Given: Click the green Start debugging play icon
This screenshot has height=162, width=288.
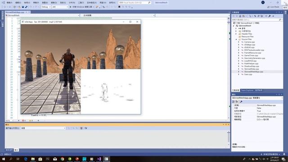Looking at the screenshot, I should [70, 7].
